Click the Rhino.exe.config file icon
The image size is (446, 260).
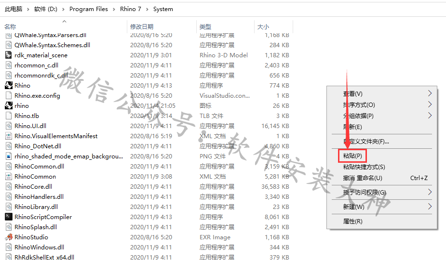point(9,95)
